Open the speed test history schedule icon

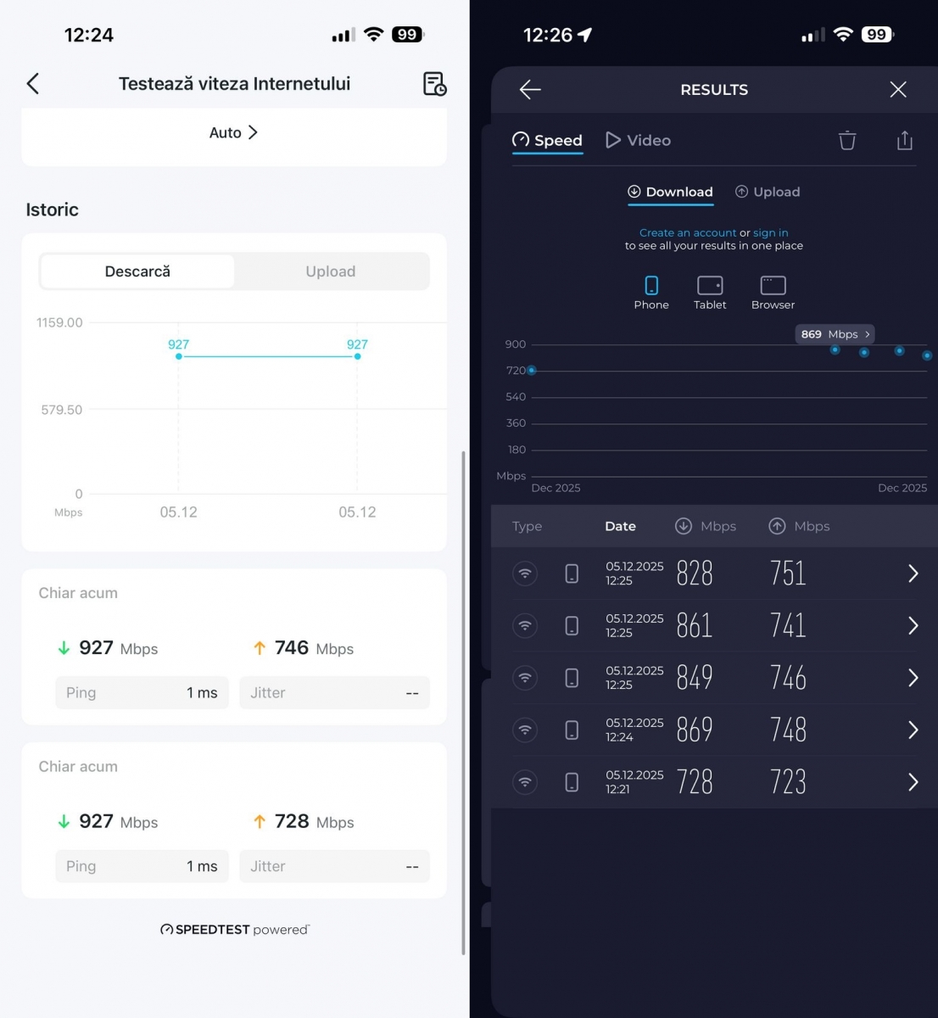click(x=434, y=84)
